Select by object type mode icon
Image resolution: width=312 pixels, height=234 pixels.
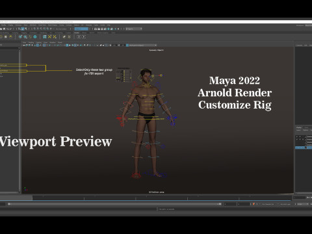(x=23, y=29)
